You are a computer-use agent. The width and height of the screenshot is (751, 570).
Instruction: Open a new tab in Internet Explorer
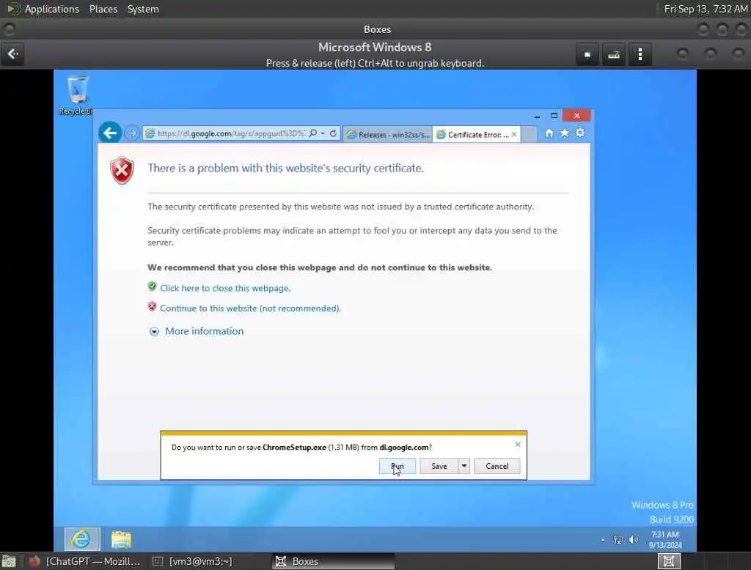click(529, 135)
